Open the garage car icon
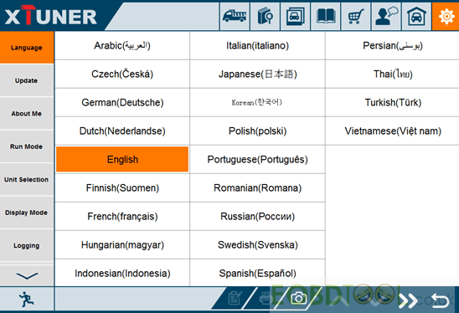 tap(416, 16)
